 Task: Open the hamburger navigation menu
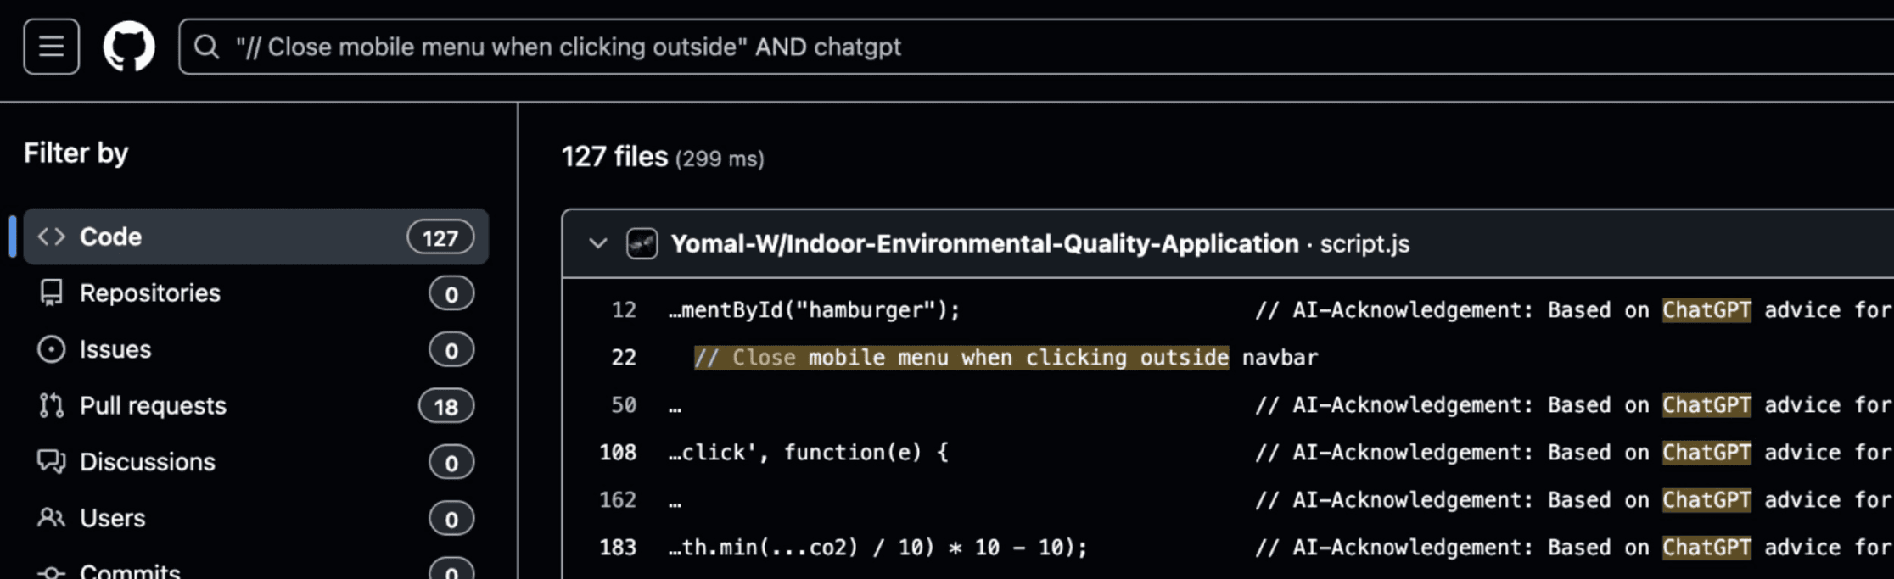(x=52, y=47)
